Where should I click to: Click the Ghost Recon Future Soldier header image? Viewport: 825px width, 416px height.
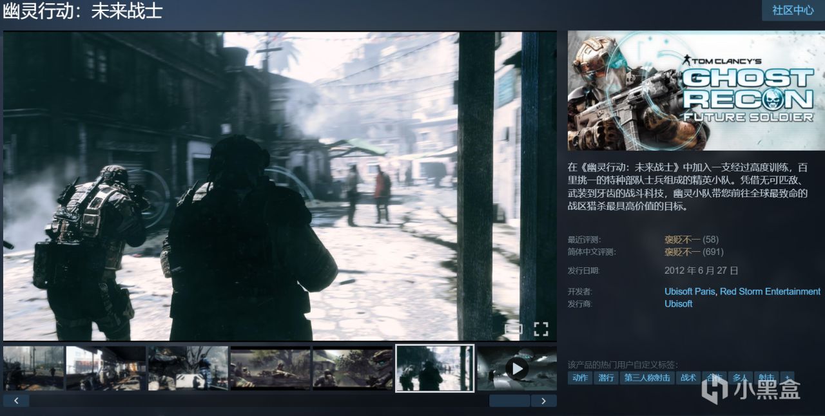[696, 91]
